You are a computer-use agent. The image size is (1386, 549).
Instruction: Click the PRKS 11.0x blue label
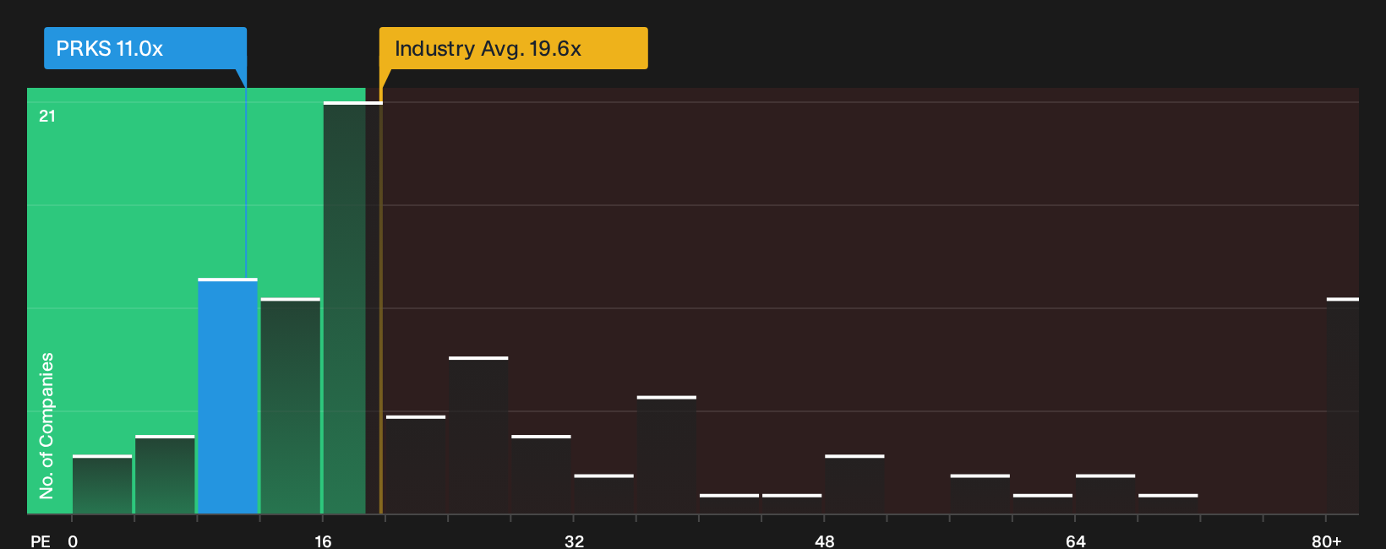(145, 48)
